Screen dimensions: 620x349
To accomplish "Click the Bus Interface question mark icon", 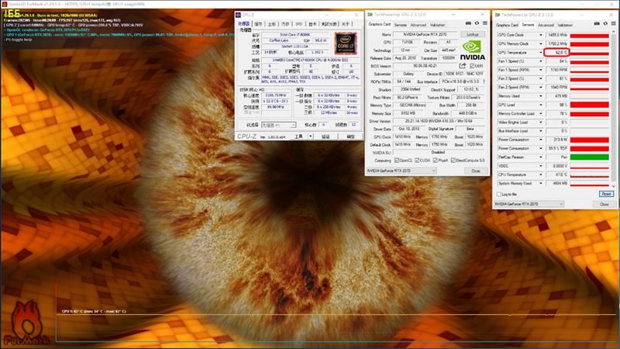I will coord(484,81).
